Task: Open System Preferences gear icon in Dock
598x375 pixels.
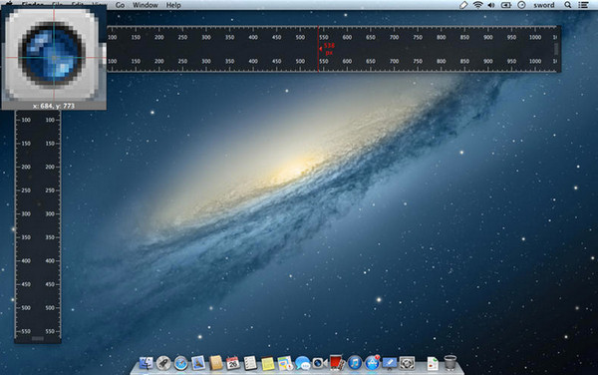Action: point(407,363)
